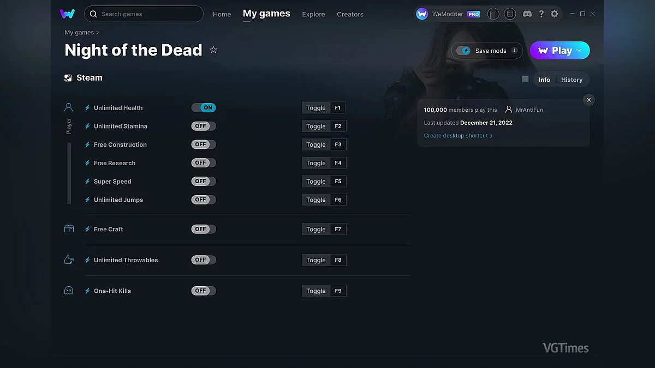This screenshot has height=368, width=655.
Task: Switch to History tab
Action: pos(571,80)
